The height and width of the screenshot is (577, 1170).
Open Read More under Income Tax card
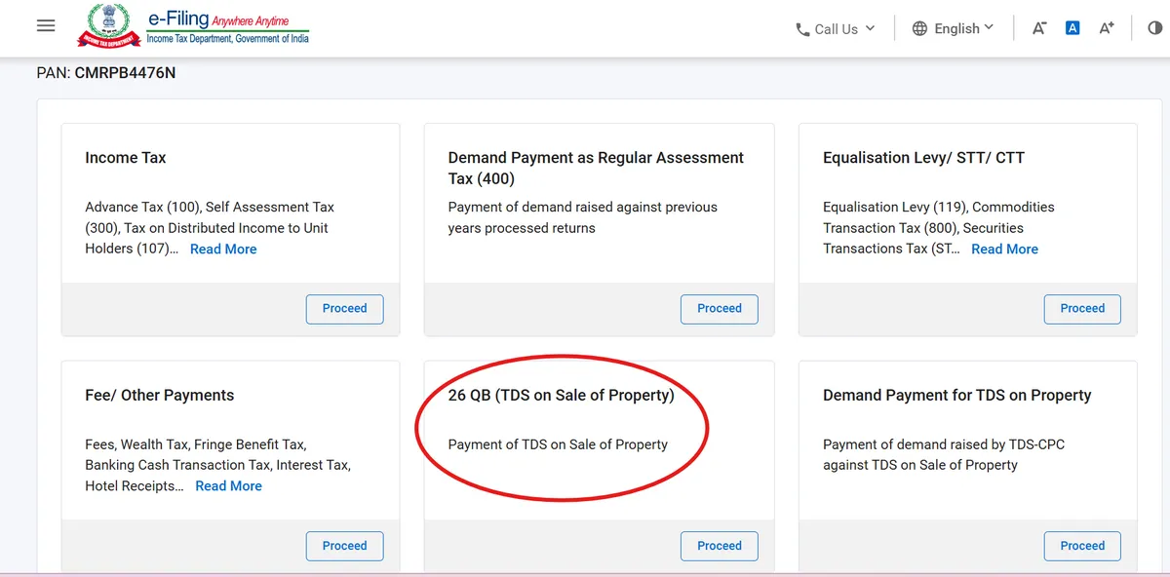(x=223, y=249)
